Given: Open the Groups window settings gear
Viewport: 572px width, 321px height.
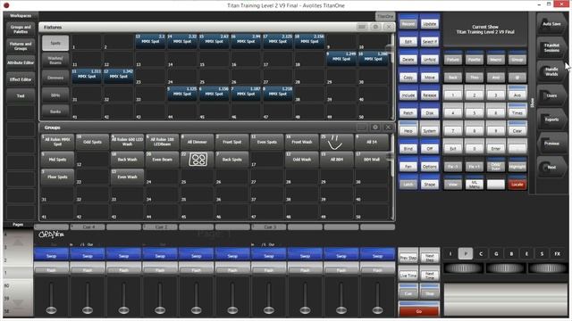Looking at the screenshot, I should [375, 127].
